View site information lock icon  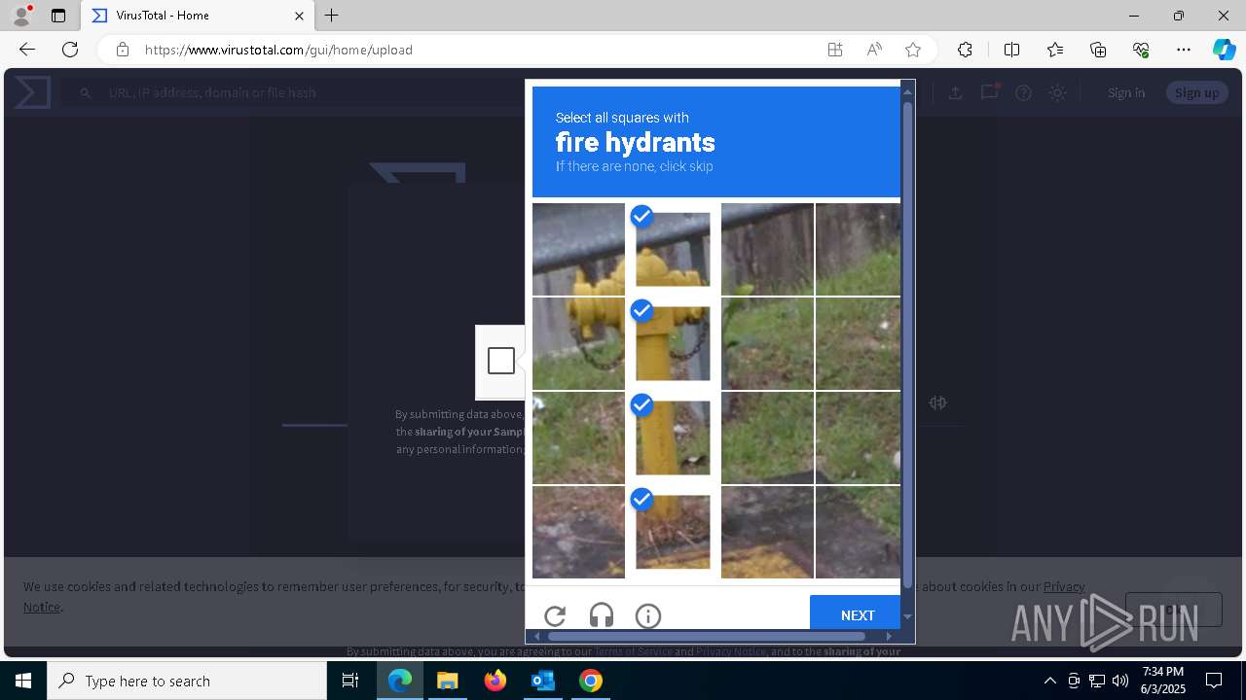pos(123,50)
